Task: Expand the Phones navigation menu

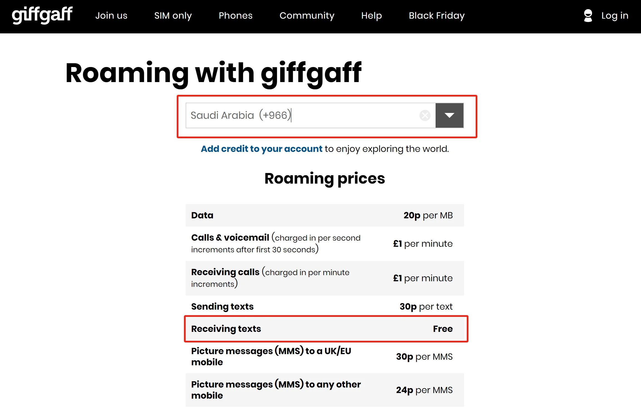Action: click(235, 15)
